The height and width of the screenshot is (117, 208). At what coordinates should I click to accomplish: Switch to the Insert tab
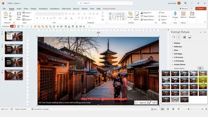coord(19,9)
